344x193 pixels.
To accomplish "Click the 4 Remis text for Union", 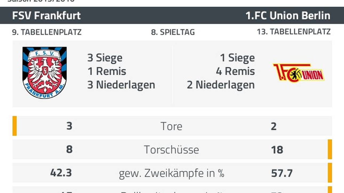I will point(235,71).
